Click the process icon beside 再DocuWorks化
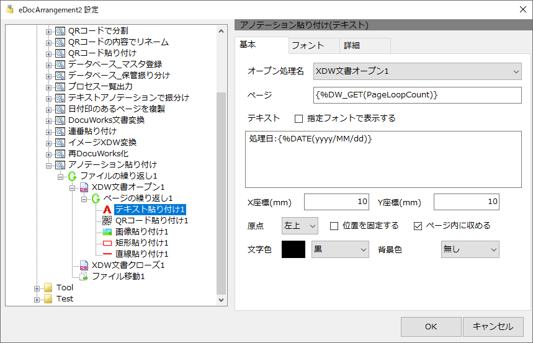The width and height of the screenshot is (533, 343). (60, 154)
